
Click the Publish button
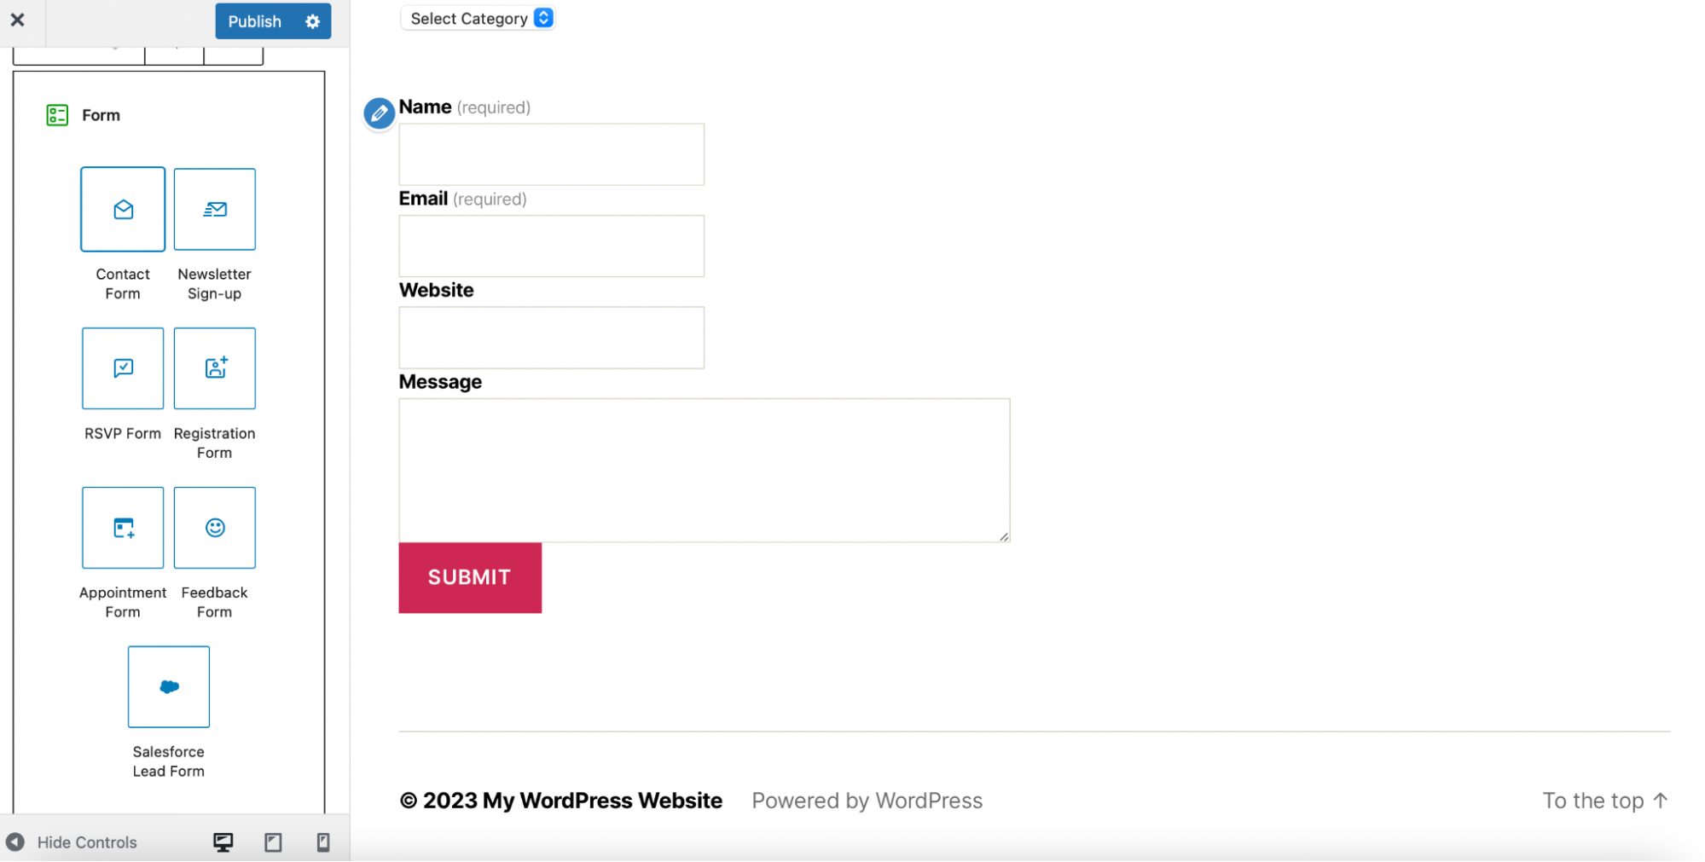(254, 21)
